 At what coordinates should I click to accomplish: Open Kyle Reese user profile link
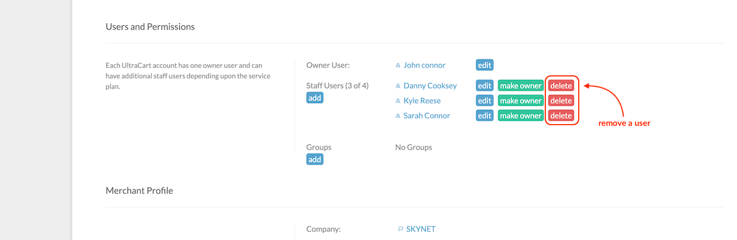tap(422, 101)
